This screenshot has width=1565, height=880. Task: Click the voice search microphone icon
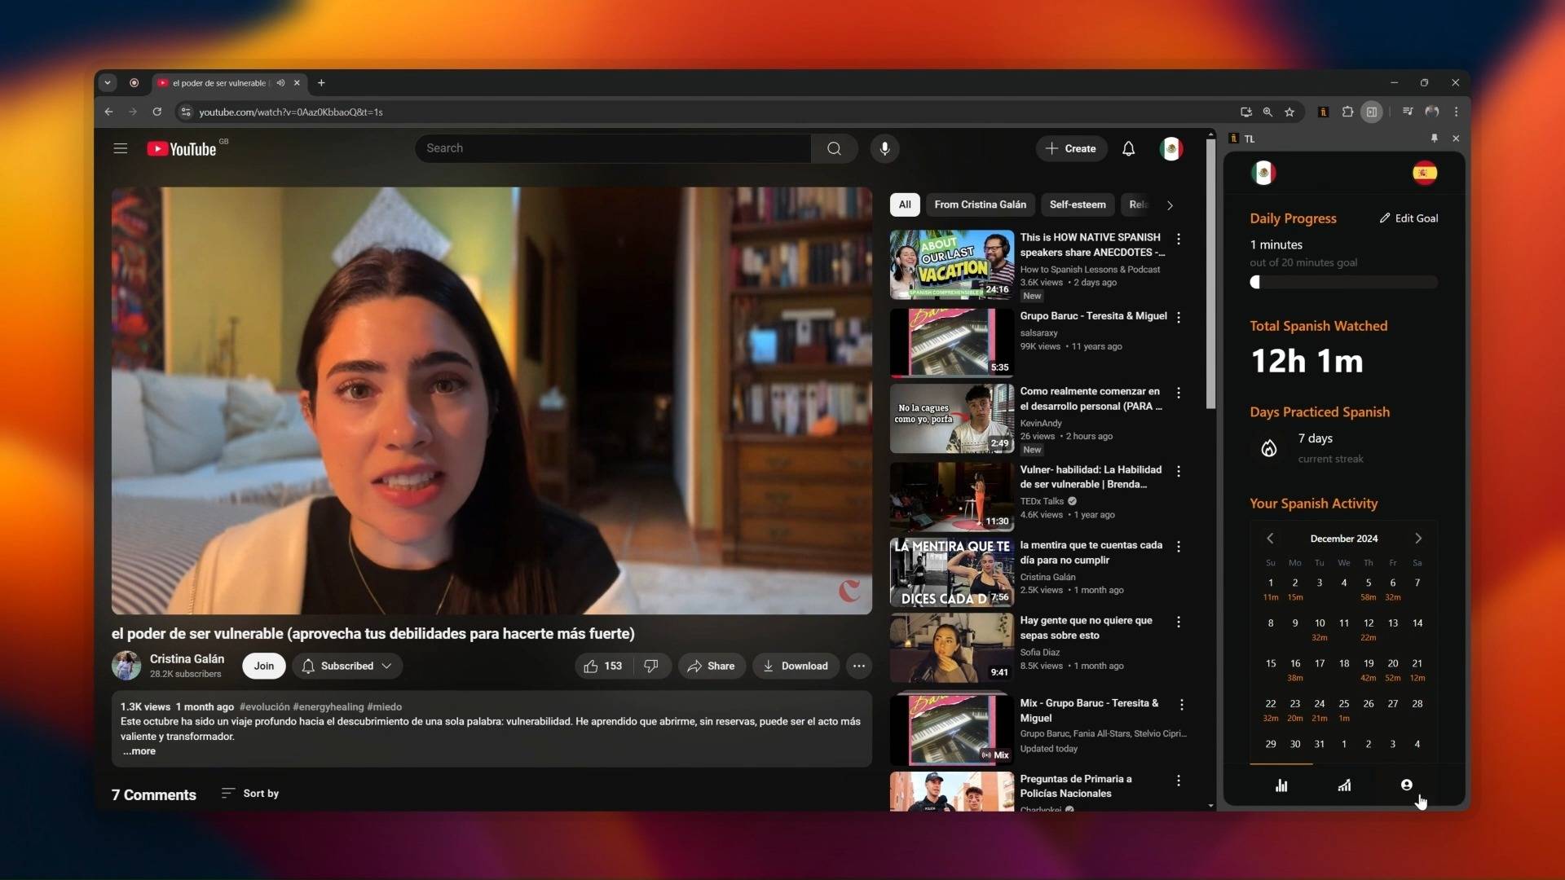click(884, 148)
